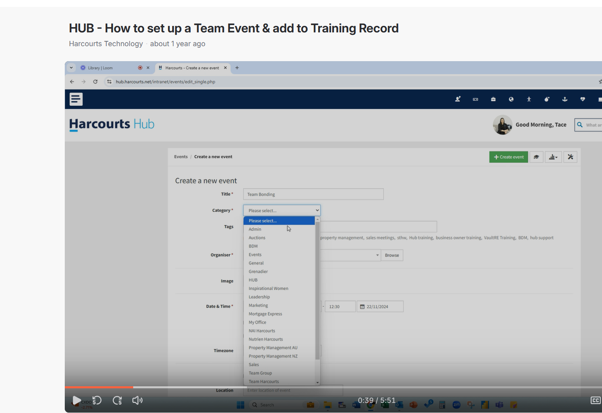
Task: Toggle closed captions CC button
Action: (x=596, y=400)
